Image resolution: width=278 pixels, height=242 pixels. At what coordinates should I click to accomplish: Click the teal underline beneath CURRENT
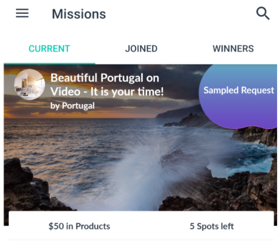50,64
